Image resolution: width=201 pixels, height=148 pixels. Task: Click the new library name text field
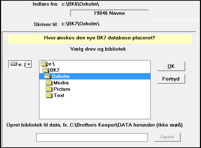coord(92,137)
